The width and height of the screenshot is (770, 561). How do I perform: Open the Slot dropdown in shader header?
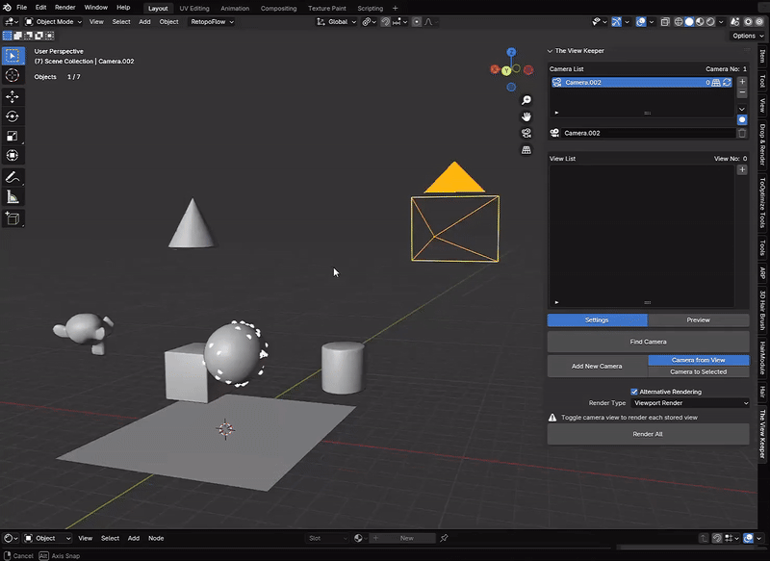[x=327, y=538]
